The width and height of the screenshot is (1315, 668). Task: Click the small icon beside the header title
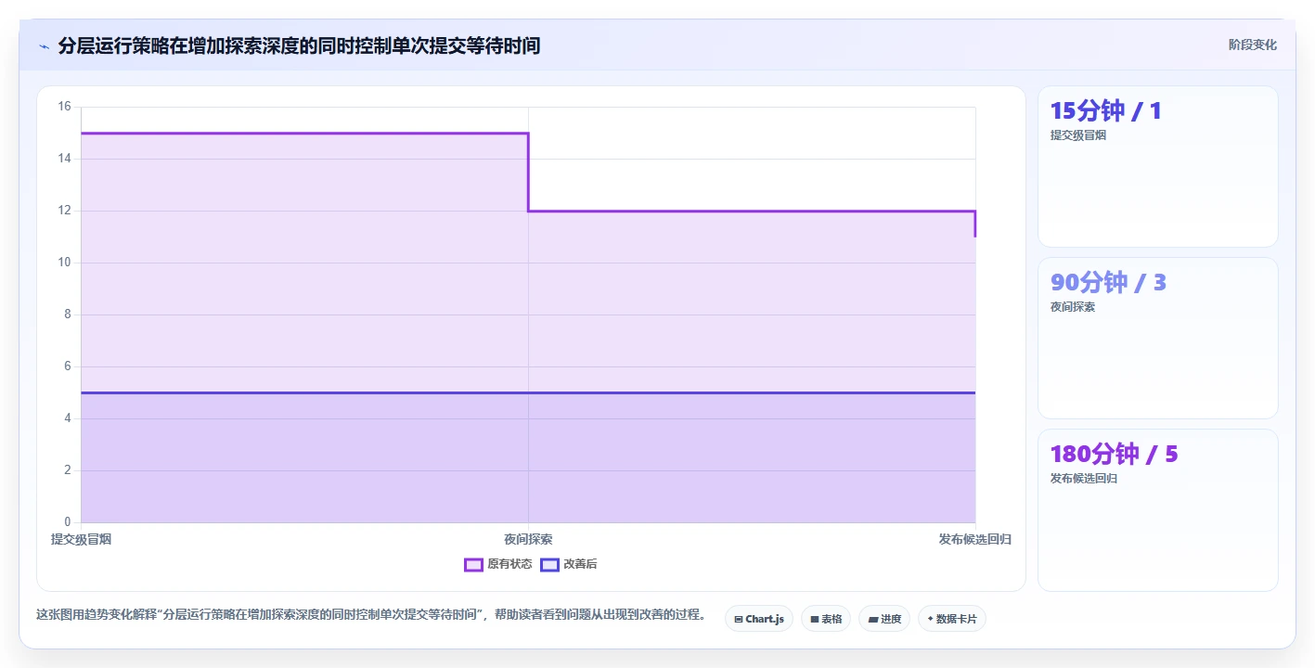coord(44,45)
